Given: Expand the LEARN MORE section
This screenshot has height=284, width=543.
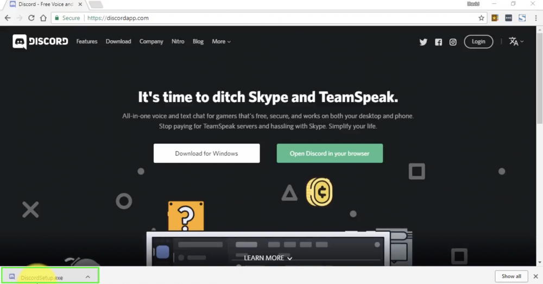Looking at the screenshot, I should click(x=268, y=258).
